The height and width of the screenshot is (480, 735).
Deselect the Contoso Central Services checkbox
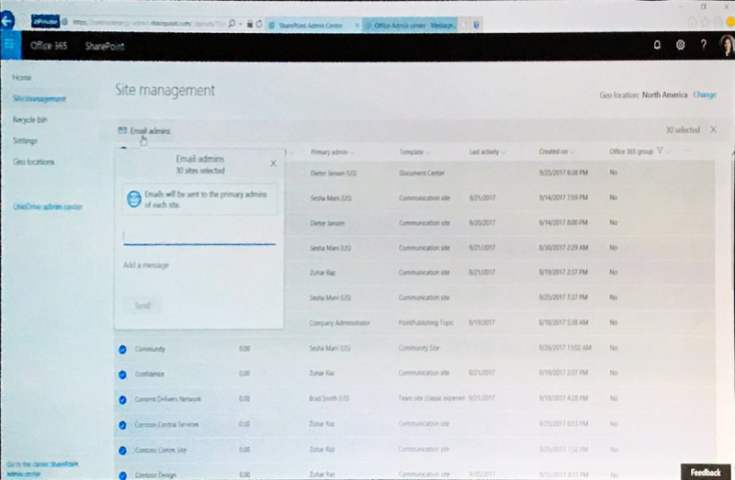(122, 425)
